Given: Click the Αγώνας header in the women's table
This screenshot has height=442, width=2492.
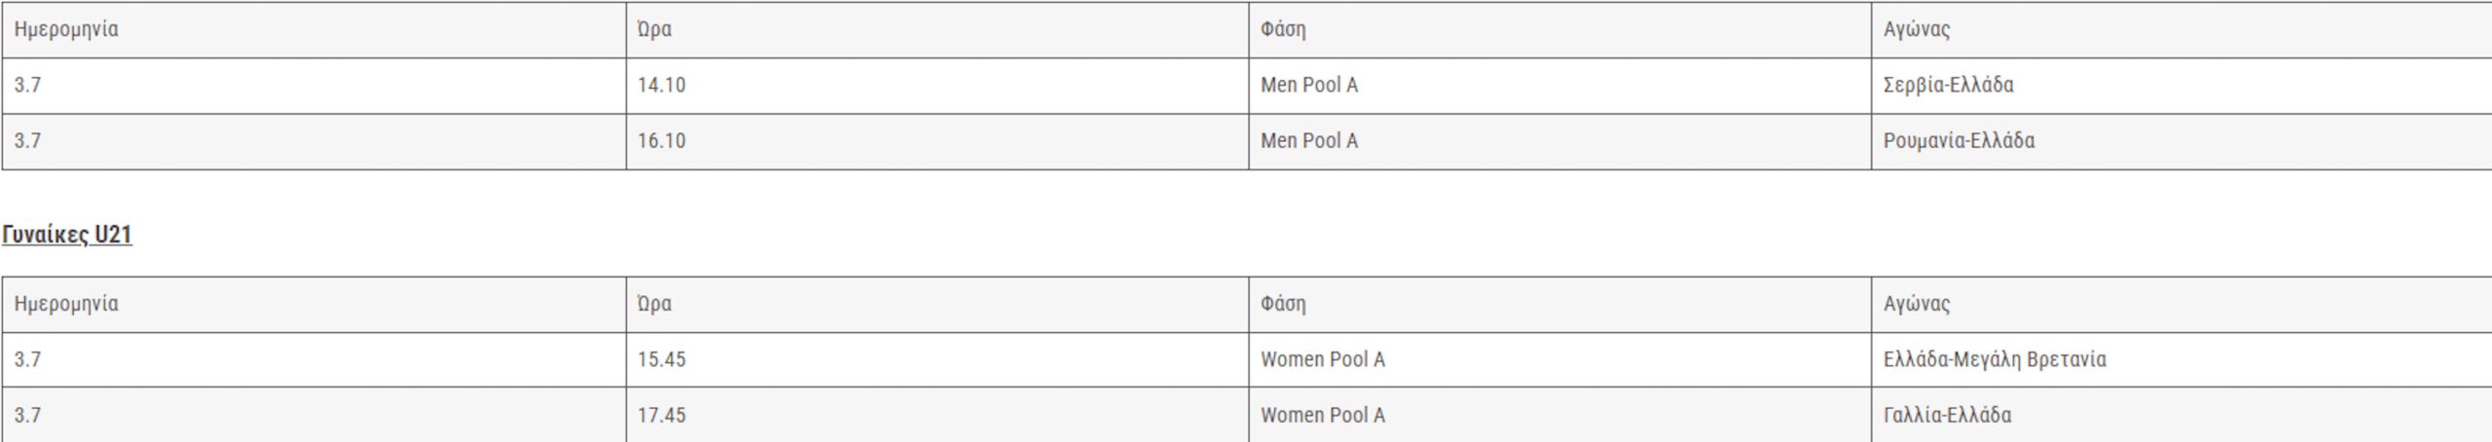Looking at the screenshot, I should [x=2181, y=305].
